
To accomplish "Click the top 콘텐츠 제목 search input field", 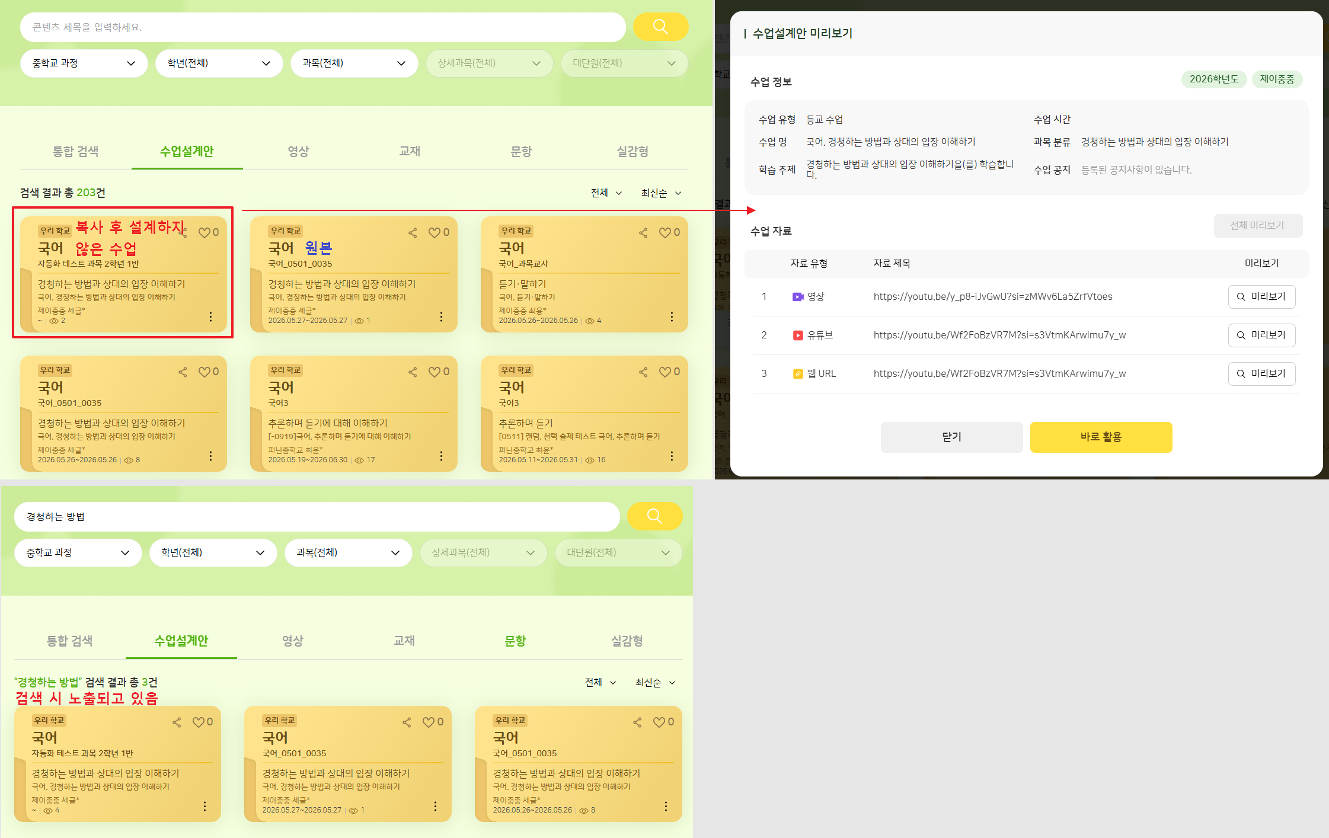I will 323,27.
